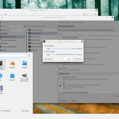The height and width of the screenshot is (119, 119).
Task: Confirm Blur dialog with OK
Action: [68, 59]
